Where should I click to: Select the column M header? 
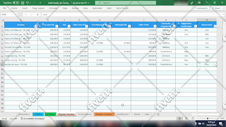click(207, 20)
